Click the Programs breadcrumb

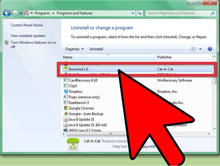coord(42,13)
